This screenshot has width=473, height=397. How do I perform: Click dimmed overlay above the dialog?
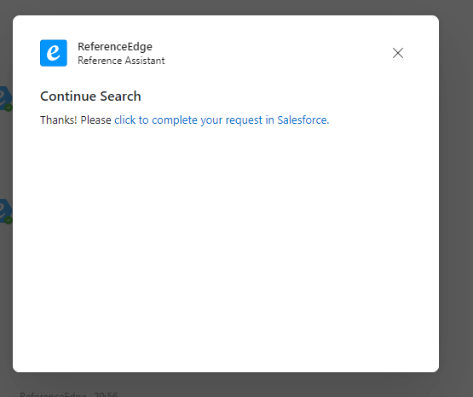[x=226, y=7]
